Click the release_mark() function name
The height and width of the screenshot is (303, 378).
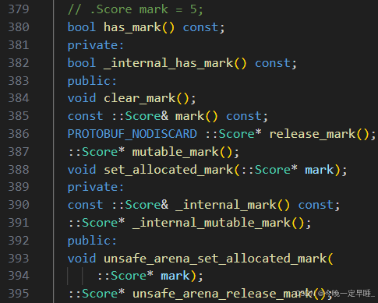(x=319, y=134)
